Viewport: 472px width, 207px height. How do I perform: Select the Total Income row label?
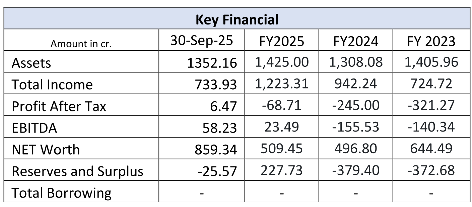pos(52,85)
